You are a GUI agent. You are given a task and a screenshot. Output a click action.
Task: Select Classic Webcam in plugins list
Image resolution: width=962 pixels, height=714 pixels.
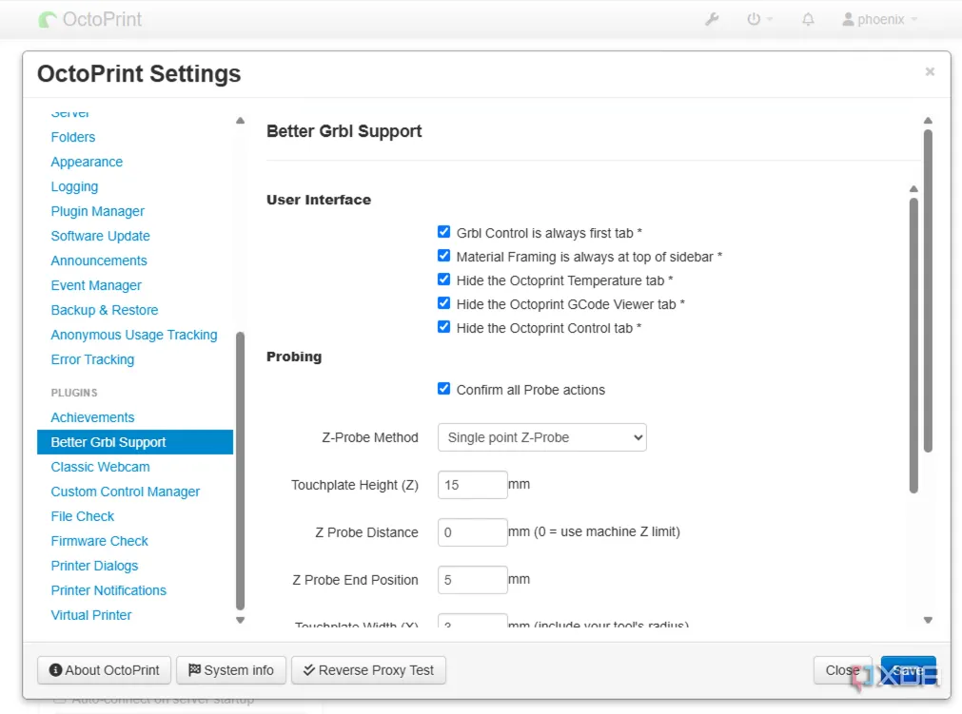pyautogui.click(x=100, y=467)
